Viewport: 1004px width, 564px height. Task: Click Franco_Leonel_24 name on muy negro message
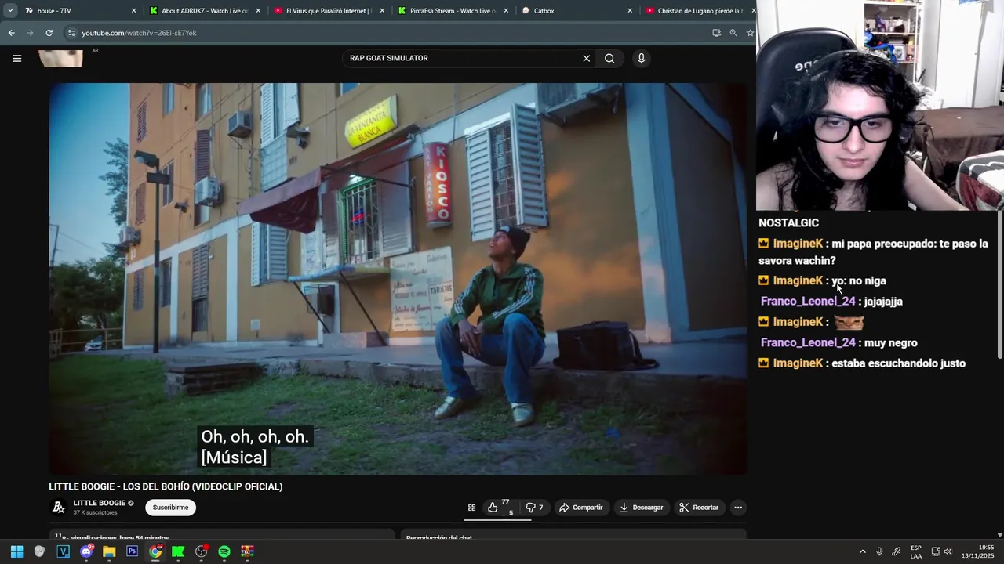point(808,342)
